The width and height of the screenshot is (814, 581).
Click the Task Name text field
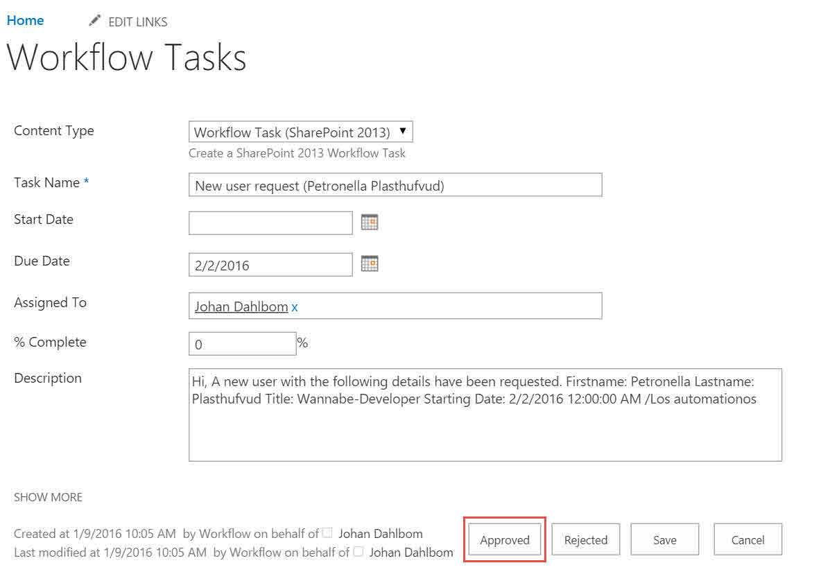pos(395,185)
